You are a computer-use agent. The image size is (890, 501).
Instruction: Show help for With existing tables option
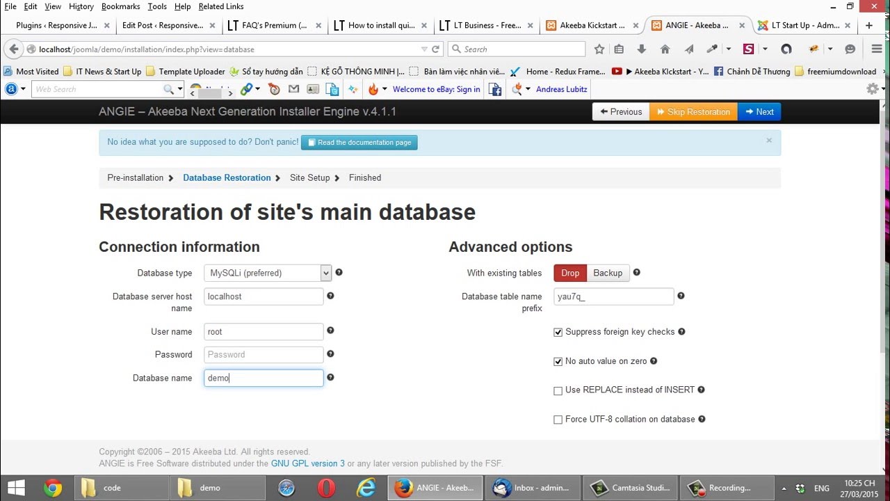(636, 272)
